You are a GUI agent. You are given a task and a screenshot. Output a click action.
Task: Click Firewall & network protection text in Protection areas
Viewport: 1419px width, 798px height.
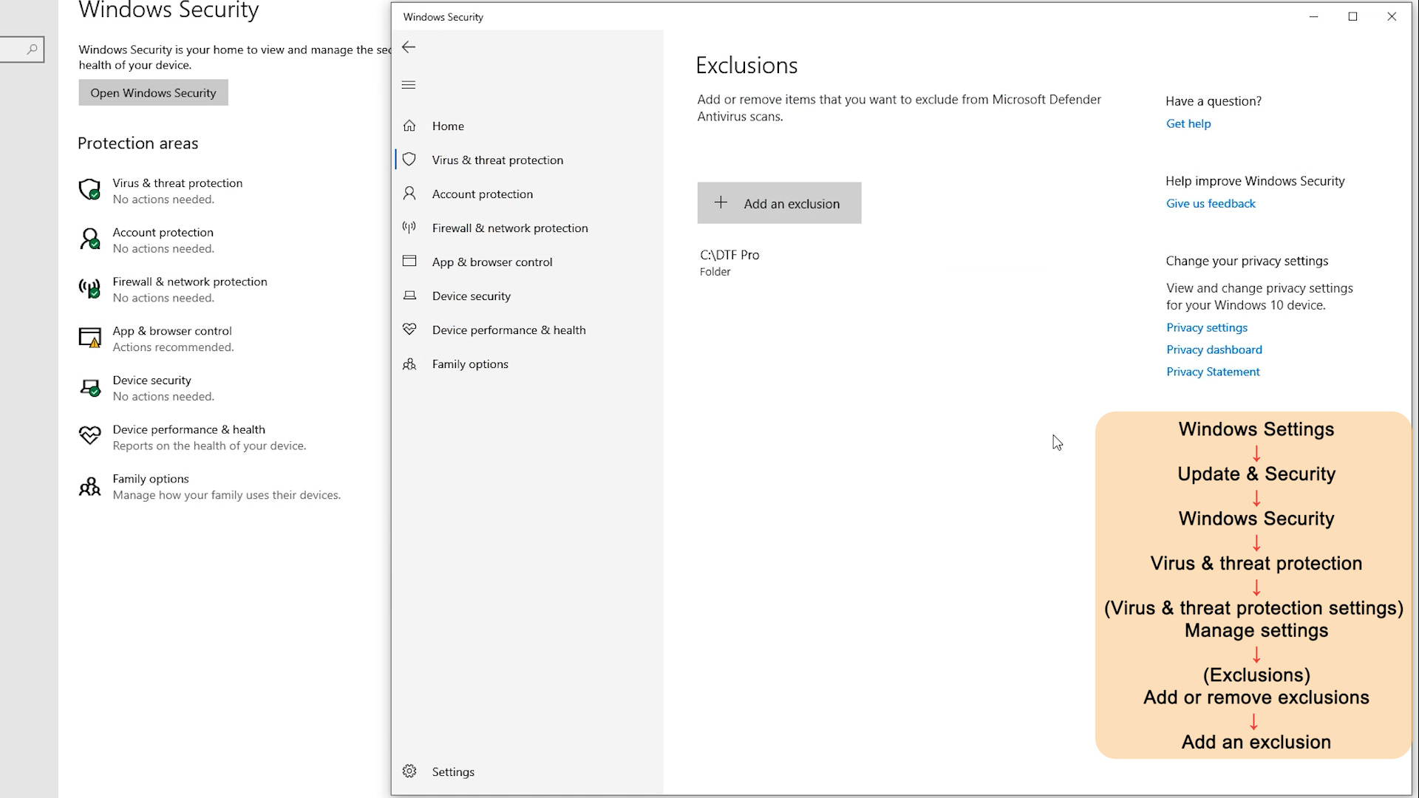pyautogui.click(x=190, y=282)
